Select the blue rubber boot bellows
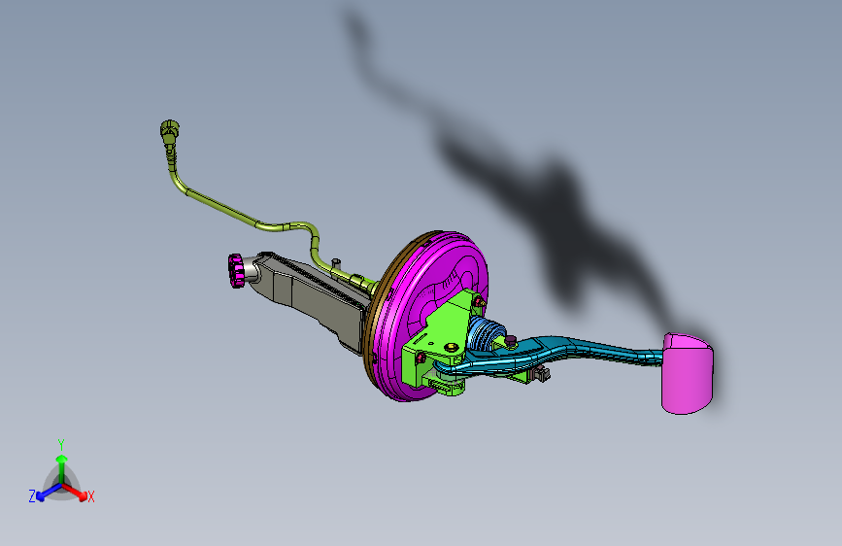This screenshot has height=546, width=842. click(485, 334)
